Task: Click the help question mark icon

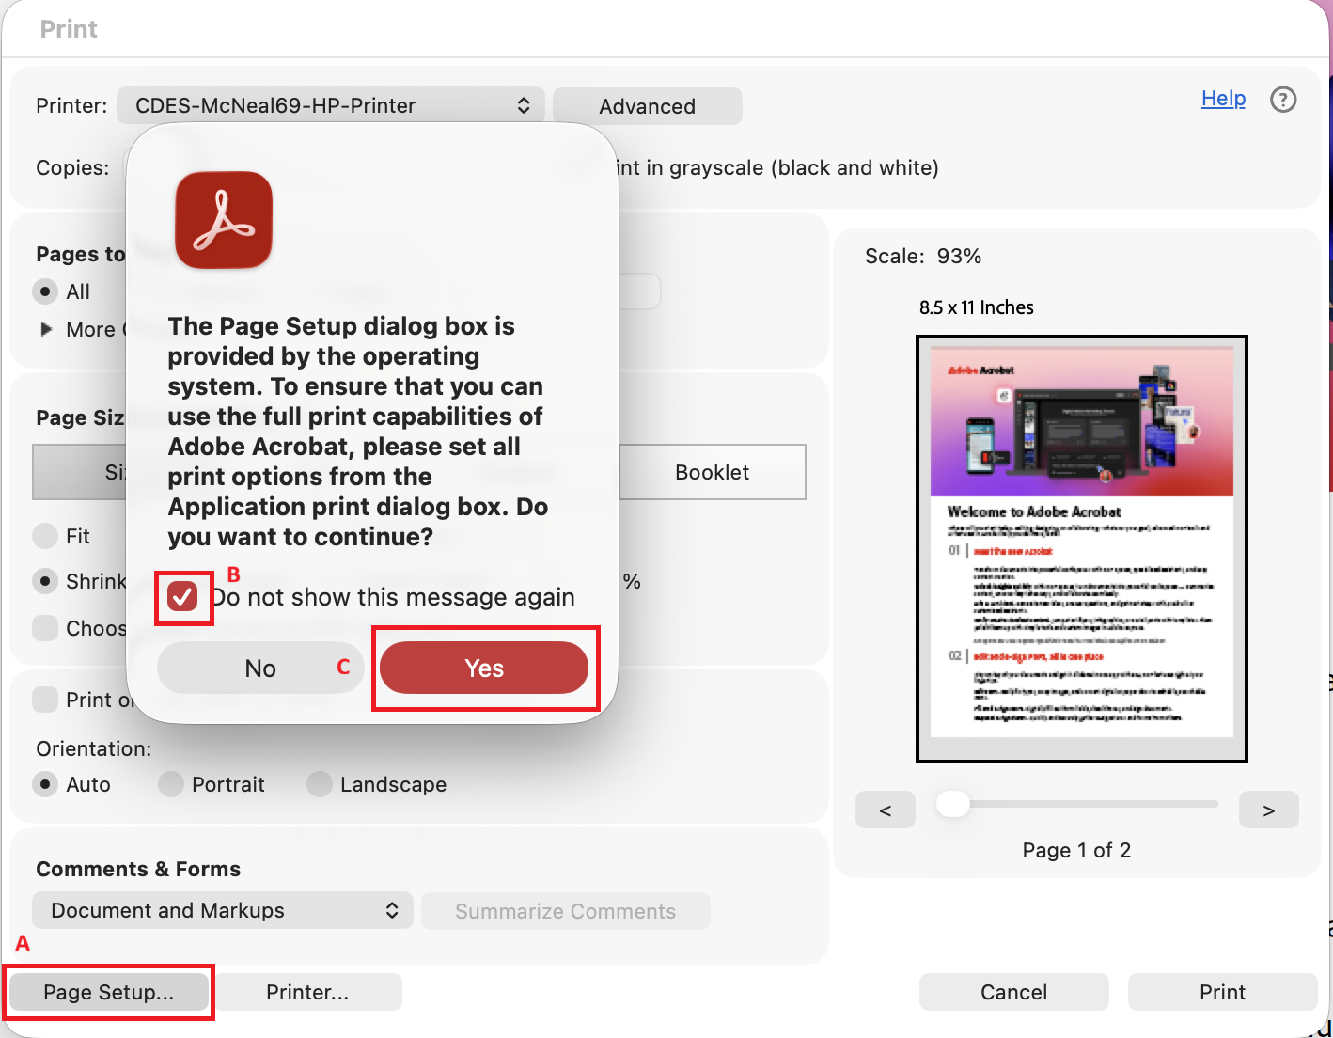Action: (x=1283, y=100)
